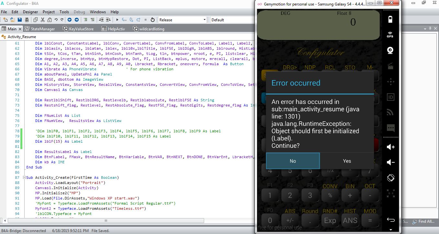439x234 pixels.
Task: Click the Cut scissors icon
Action: point(43,20)
